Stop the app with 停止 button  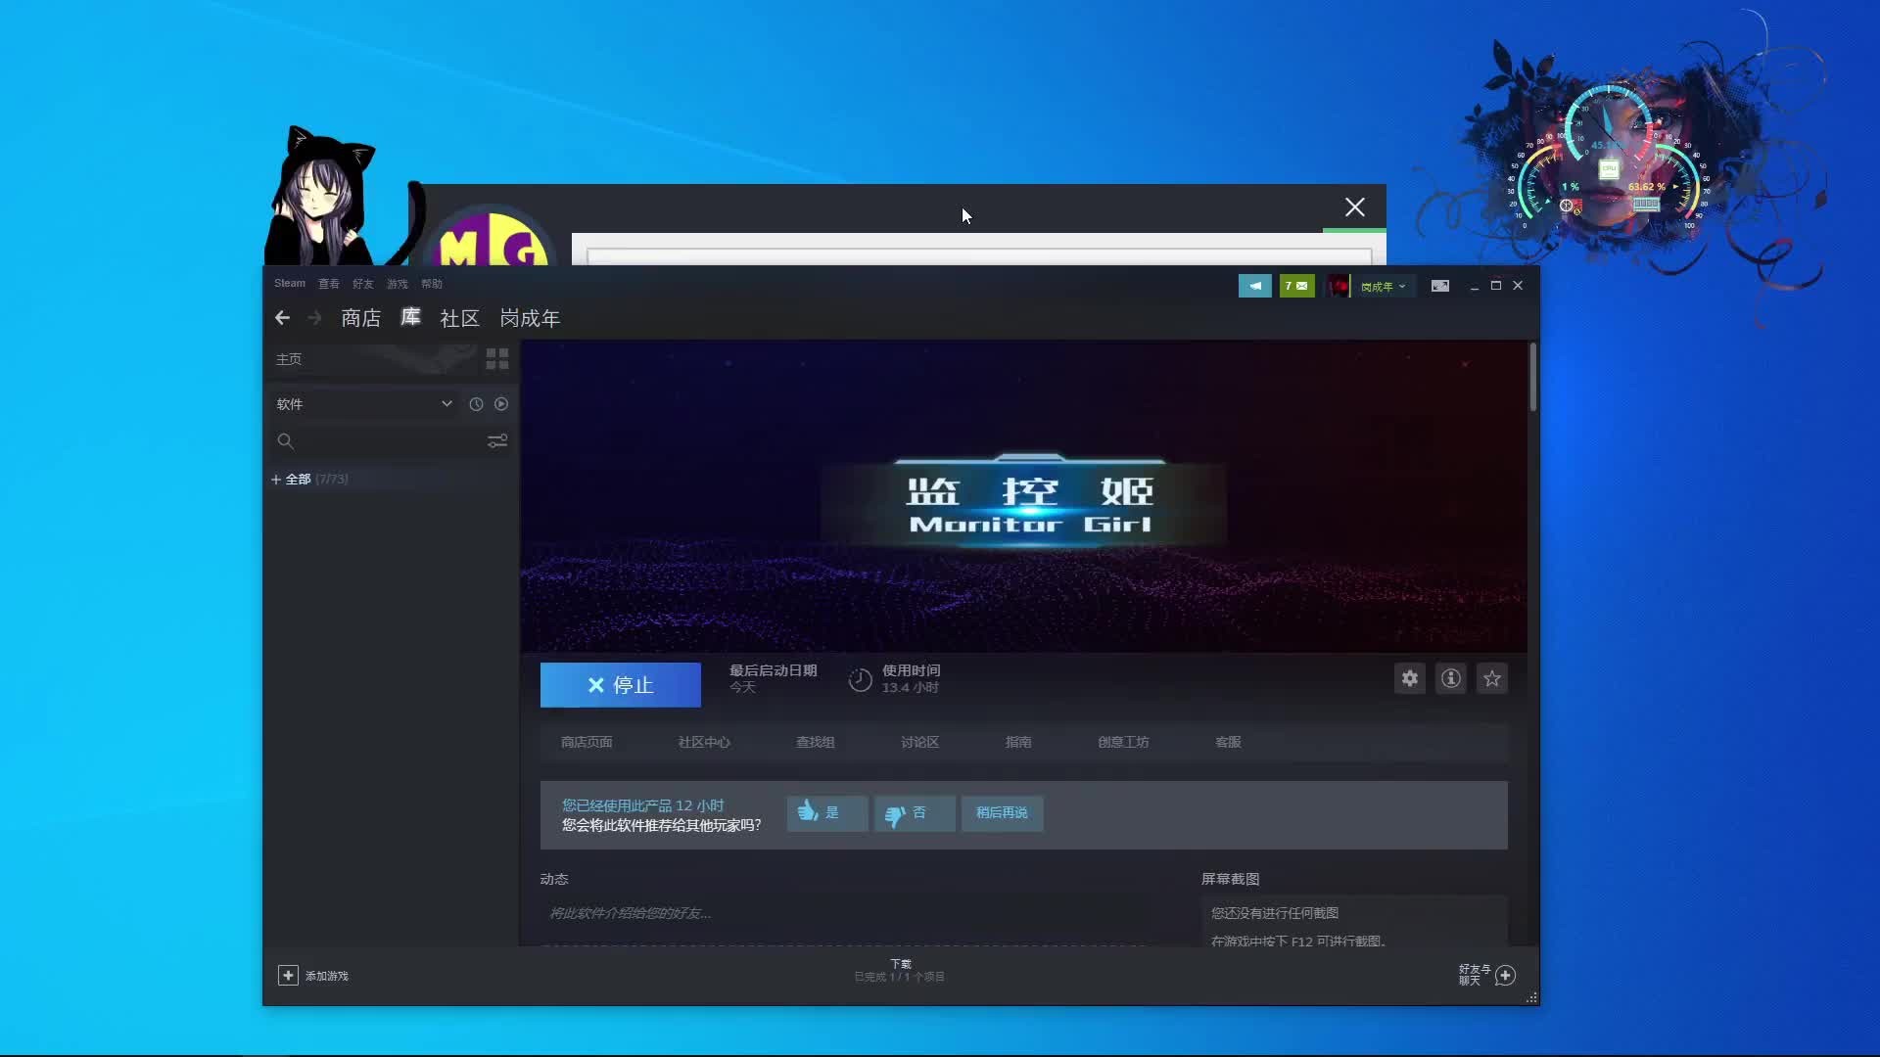point(620,685)
